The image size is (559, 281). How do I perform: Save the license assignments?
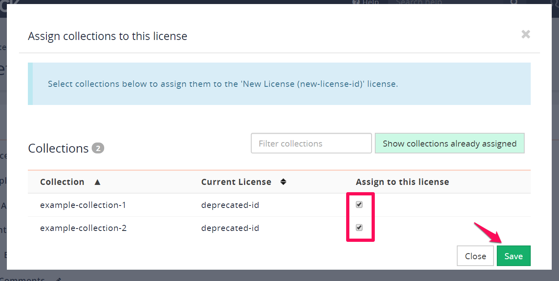513,256
